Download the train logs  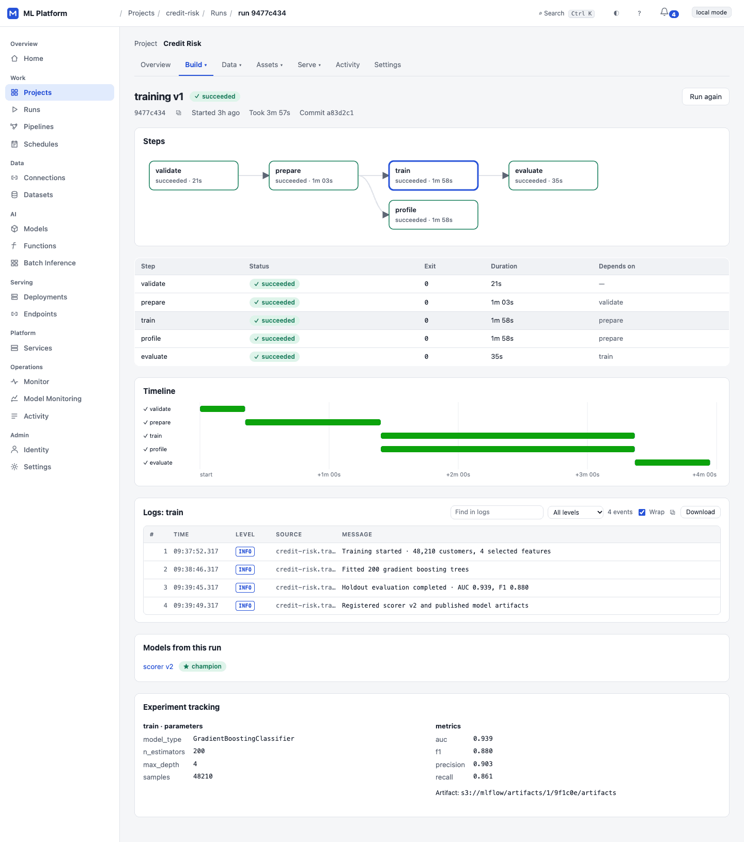pyautogui.click(x=700, y=512)
